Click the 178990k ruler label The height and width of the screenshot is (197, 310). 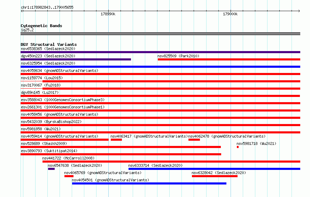pyautogui.click(x=108, y=14)
